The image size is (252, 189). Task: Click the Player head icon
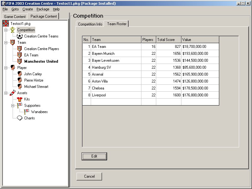point(13,67)
